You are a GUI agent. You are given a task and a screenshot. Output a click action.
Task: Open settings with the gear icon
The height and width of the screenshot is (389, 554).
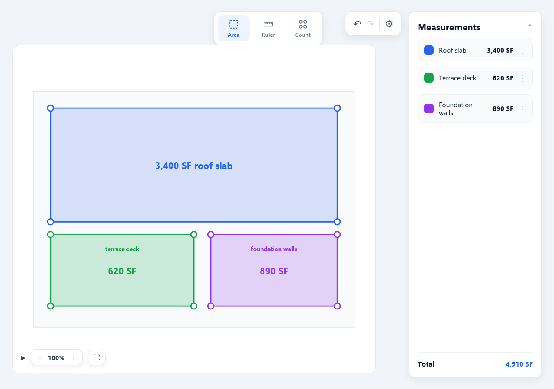pos(389,24)
